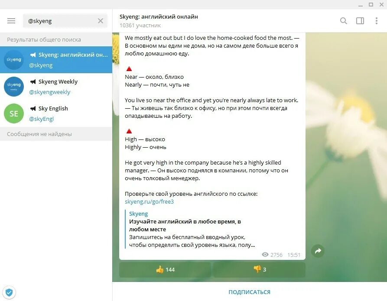The image size is (387, 301).
Task: Vote thumbs up with 144 likes
Action: (165, 270)
